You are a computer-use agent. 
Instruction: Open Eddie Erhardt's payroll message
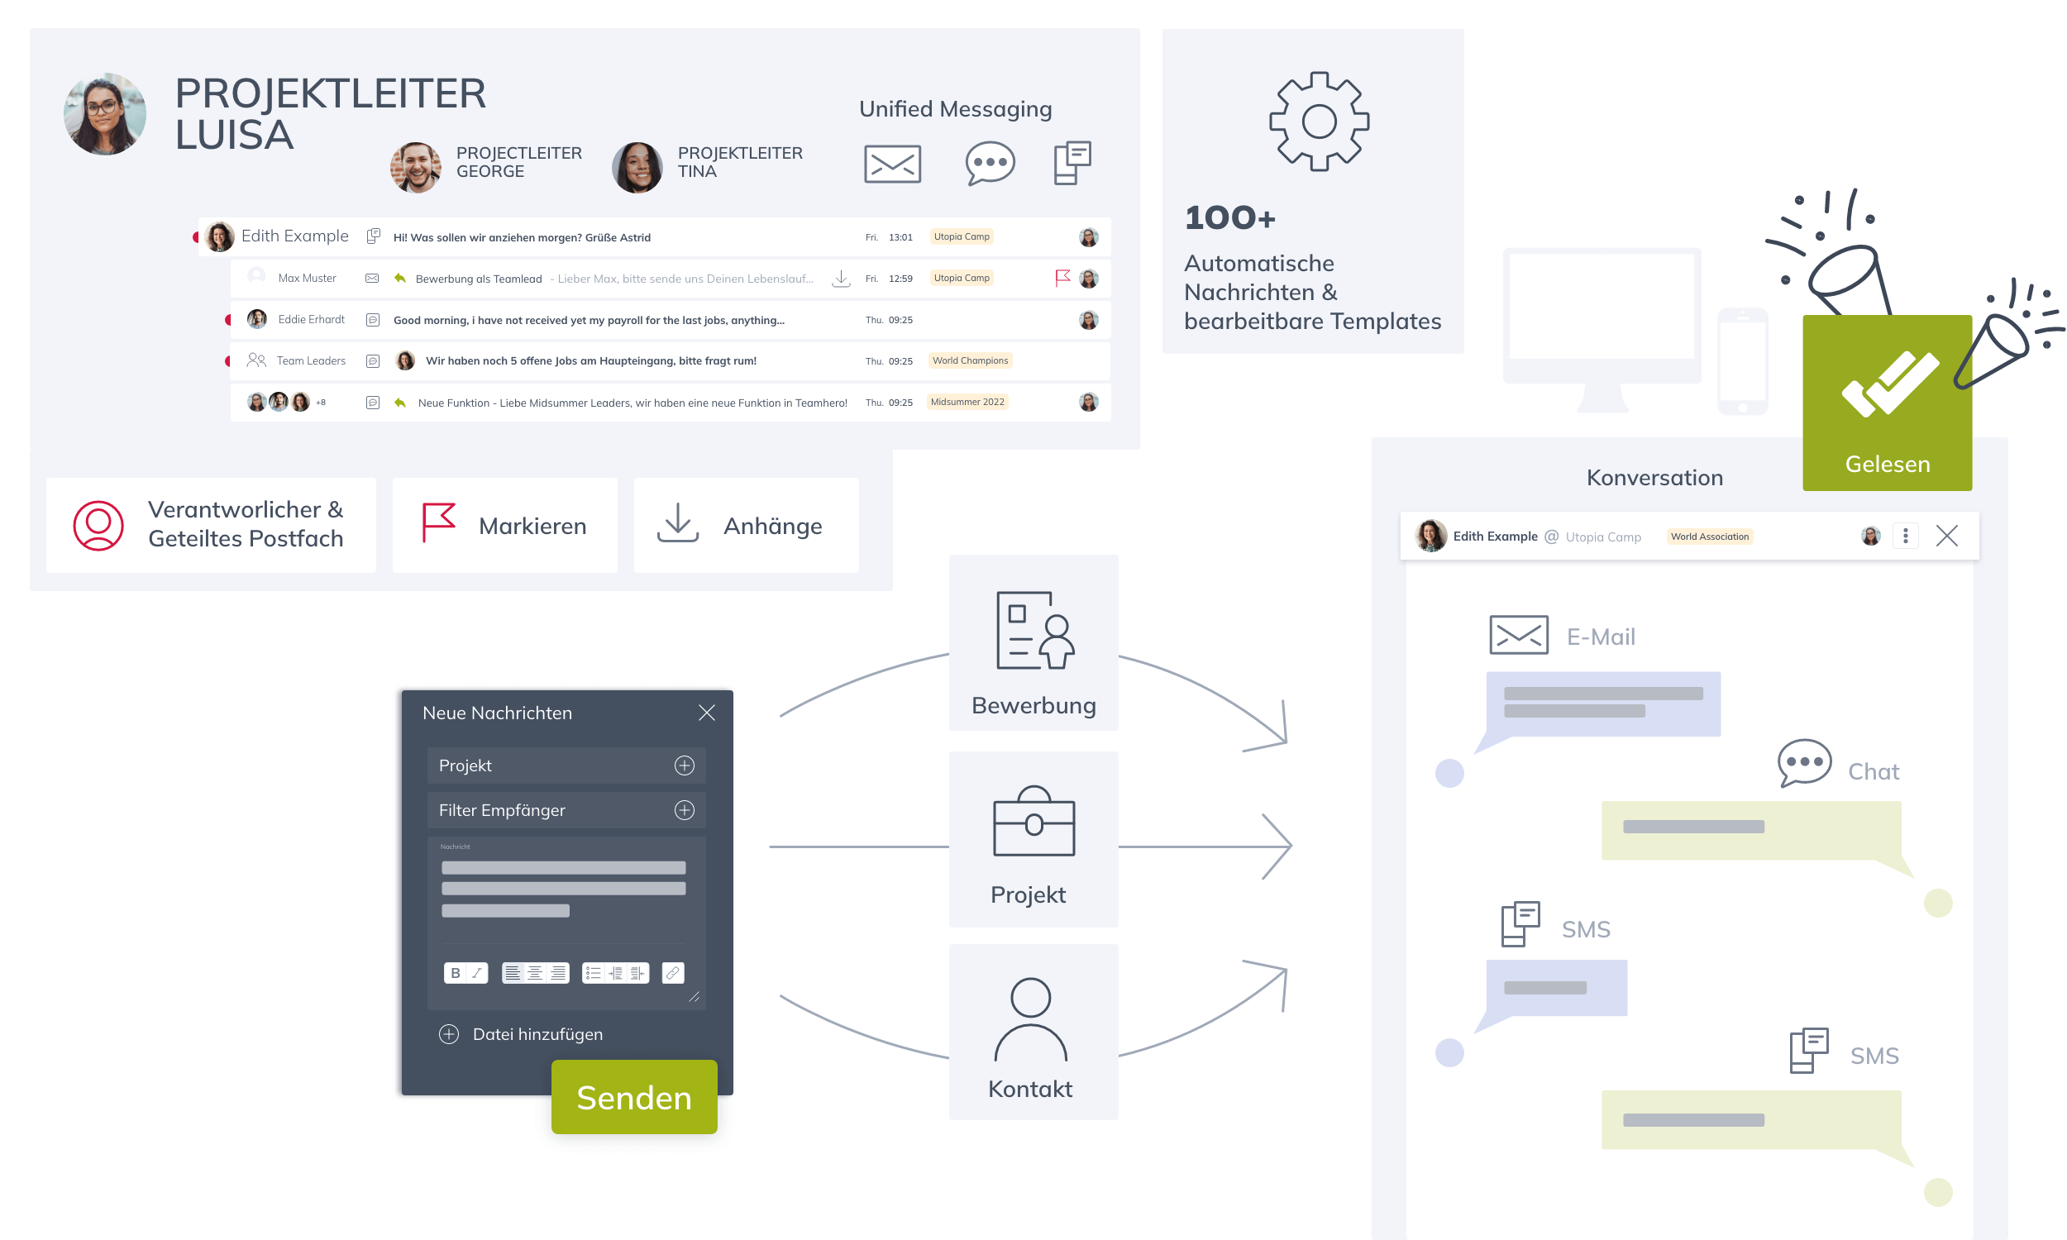point(669,319)
